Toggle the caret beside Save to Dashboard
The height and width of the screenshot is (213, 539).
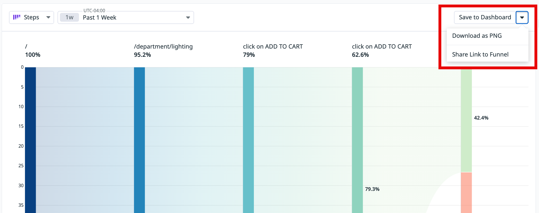522,17
